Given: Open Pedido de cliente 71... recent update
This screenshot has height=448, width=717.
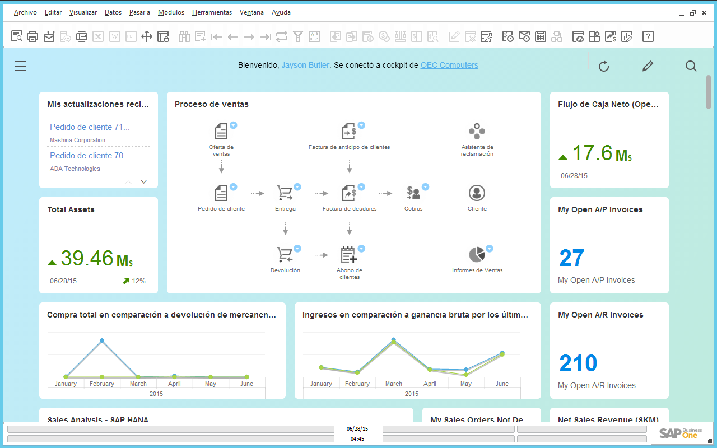Looking at the screenshot, I should pyautogui.click(x=90, y=127).
